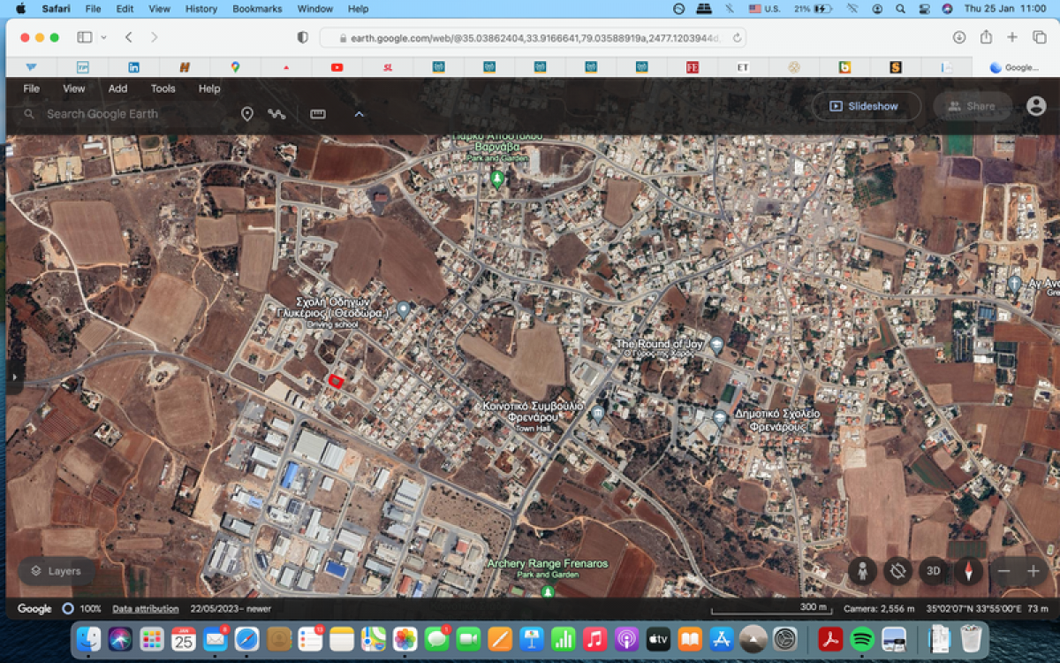
Task: Select the draw path or polygon tool
Action: (x=276, y=114)
